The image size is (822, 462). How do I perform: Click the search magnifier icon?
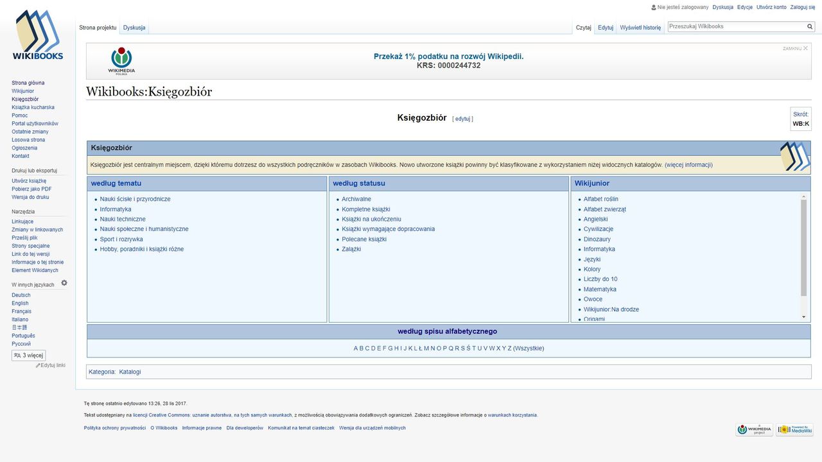pyautogui.click(x=810, y=27)
